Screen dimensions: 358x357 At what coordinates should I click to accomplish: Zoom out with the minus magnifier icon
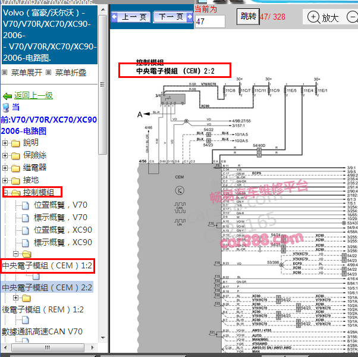(352, 17)
